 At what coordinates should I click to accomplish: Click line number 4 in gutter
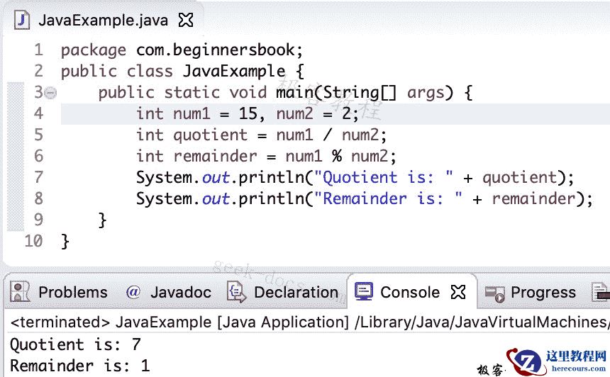(38, 113)
